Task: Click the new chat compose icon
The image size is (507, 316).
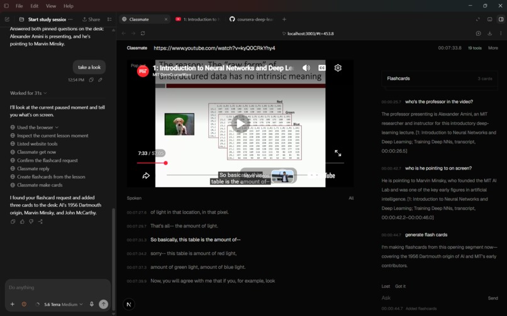Action: pos(7,19)
